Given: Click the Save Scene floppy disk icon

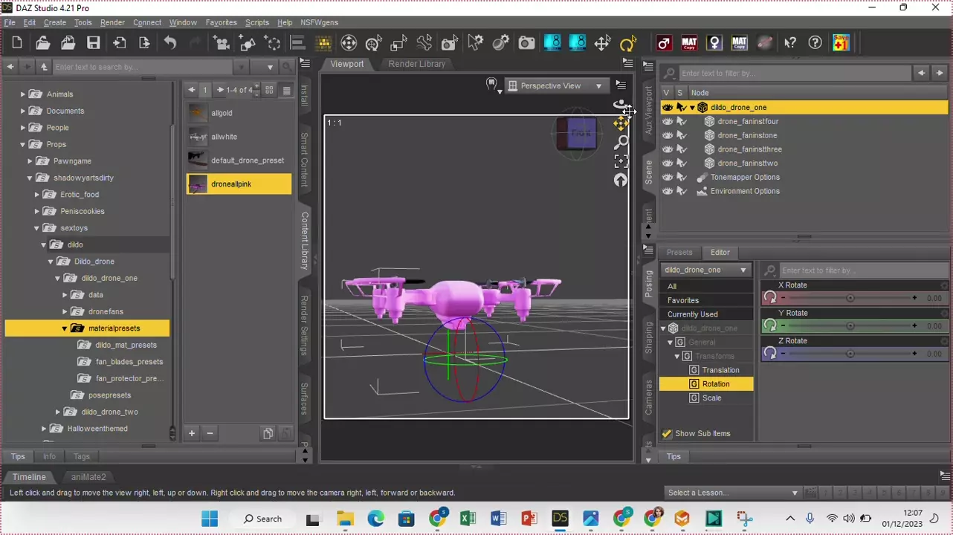Looking at the screenshot, I should (x=93, y=43).
